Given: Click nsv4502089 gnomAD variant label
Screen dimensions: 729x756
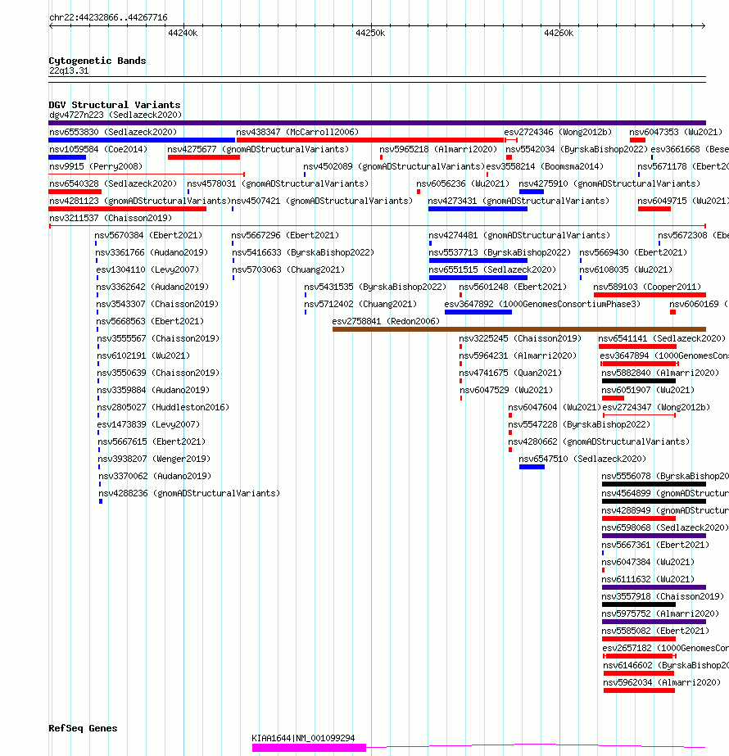Looking at the screenshot, I should click(394, 166).
